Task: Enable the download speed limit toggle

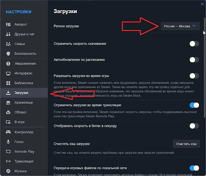Action: coord(194,44)
